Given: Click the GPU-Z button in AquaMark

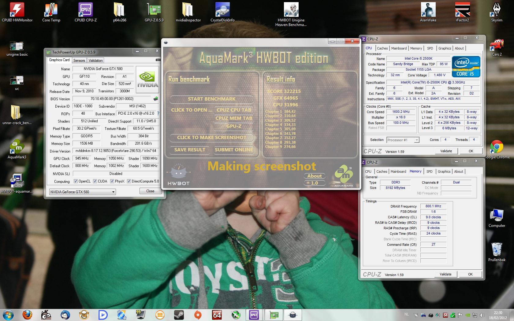Looking at the screenshot, I should [234, 126].
